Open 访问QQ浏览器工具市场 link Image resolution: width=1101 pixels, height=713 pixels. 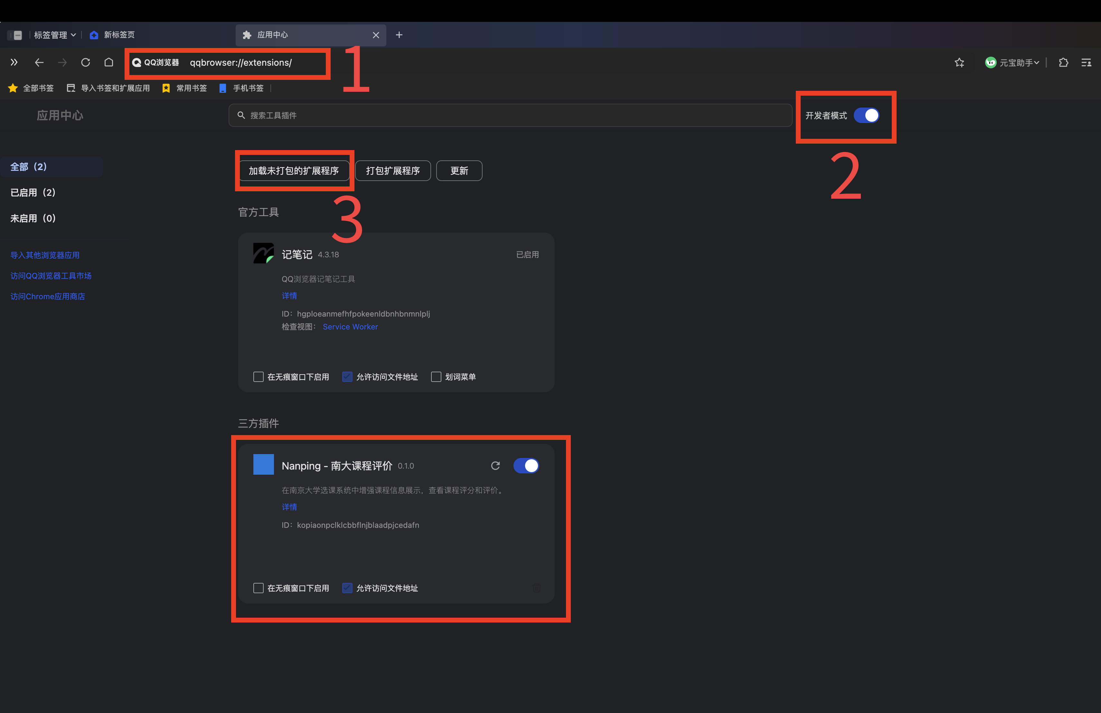tap(51, 276)
